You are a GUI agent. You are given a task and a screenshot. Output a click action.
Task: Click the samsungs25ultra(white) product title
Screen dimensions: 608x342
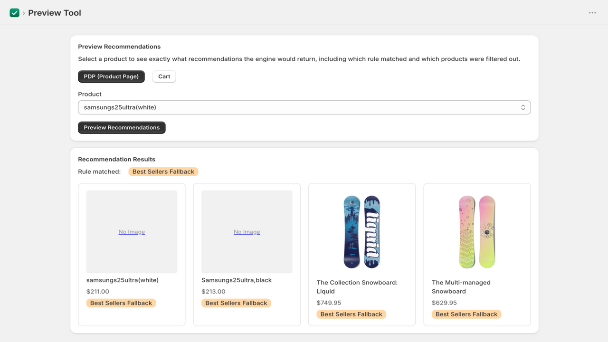pyautogui.click(x=123, y=280)
